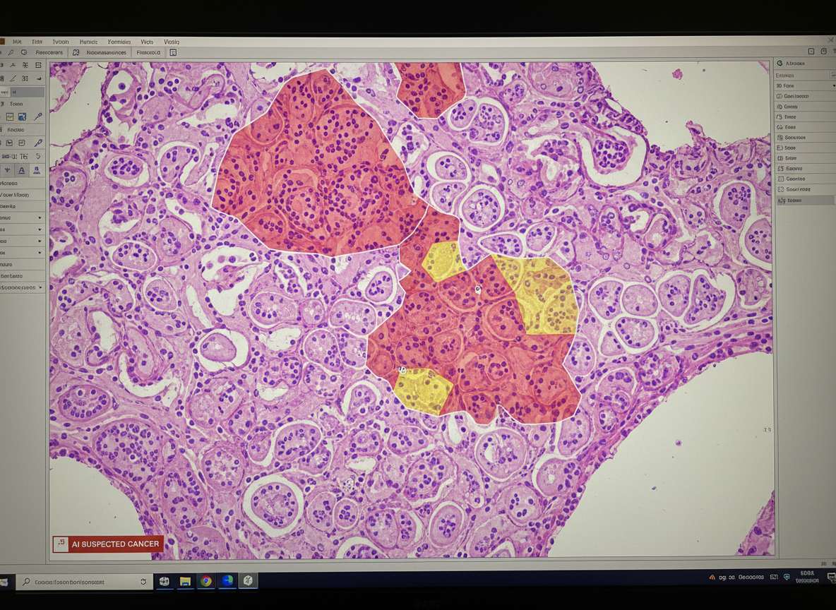Select the underlined A text annotation tool
This screenshot has width=836, height=610.
(x=22, y=170)
